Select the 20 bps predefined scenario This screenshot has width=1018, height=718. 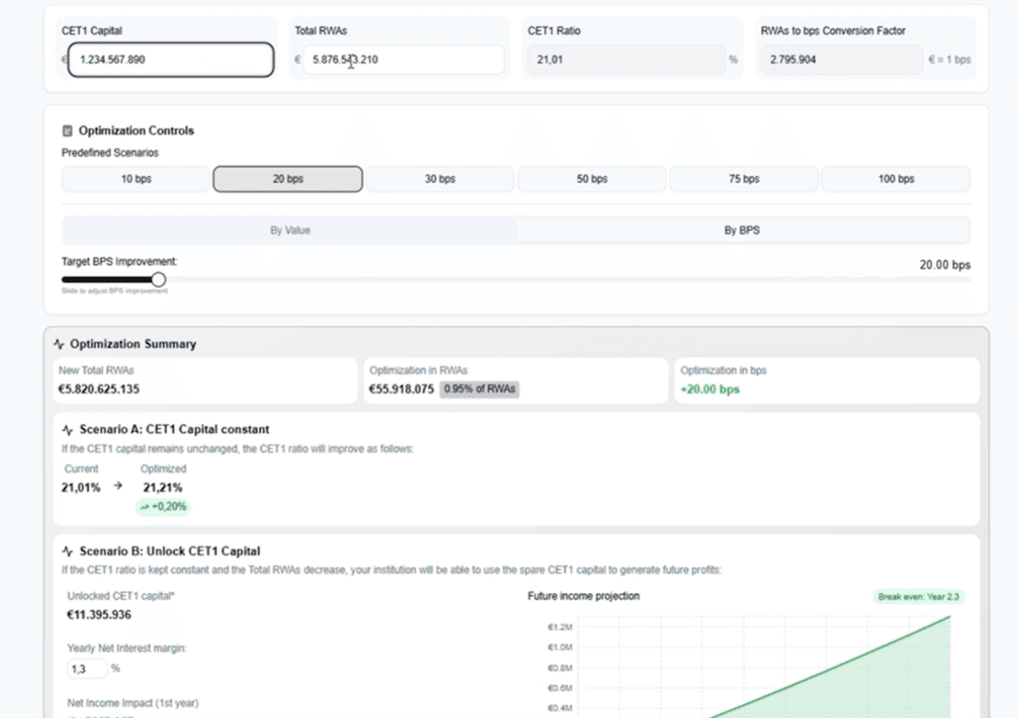(288, 180)
